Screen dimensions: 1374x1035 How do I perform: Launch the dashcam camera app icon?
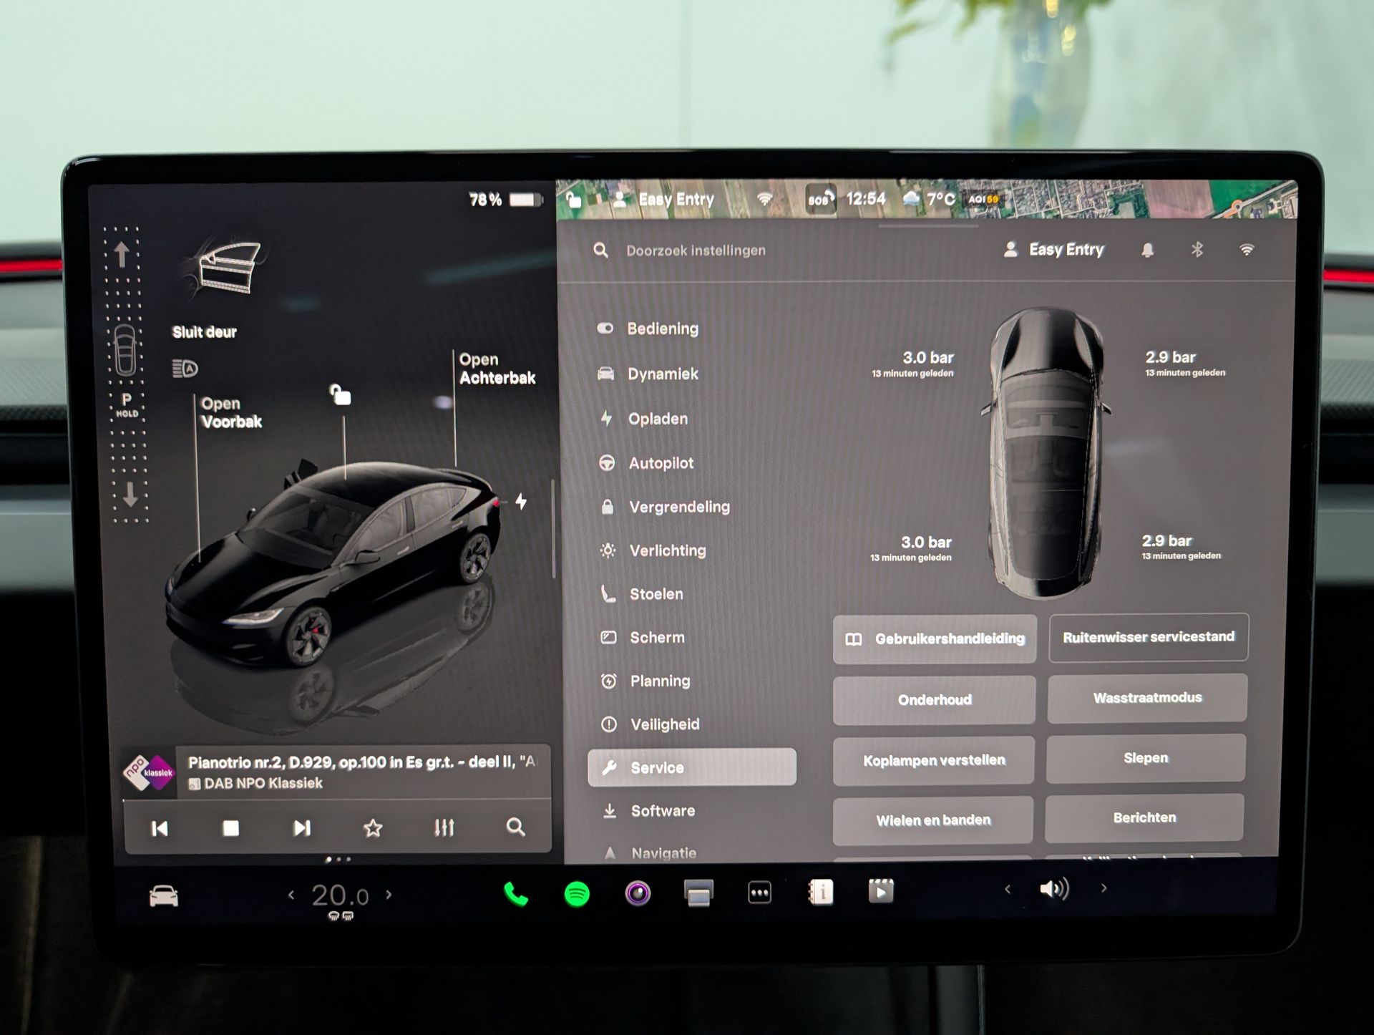pos(638,893)
